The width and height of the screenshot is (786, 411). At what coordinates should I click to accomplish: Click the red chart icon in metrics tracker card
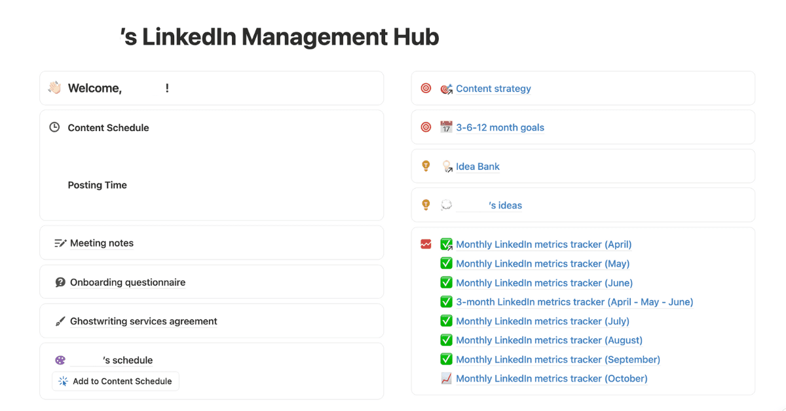[426, 244]
